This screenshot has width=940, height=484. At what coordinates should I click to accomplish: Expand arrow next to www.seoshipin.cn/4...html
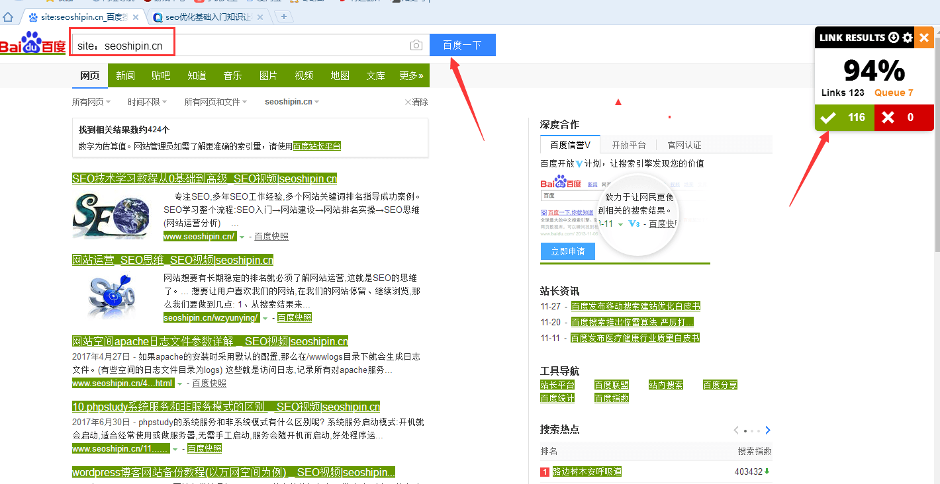[179, 383]
